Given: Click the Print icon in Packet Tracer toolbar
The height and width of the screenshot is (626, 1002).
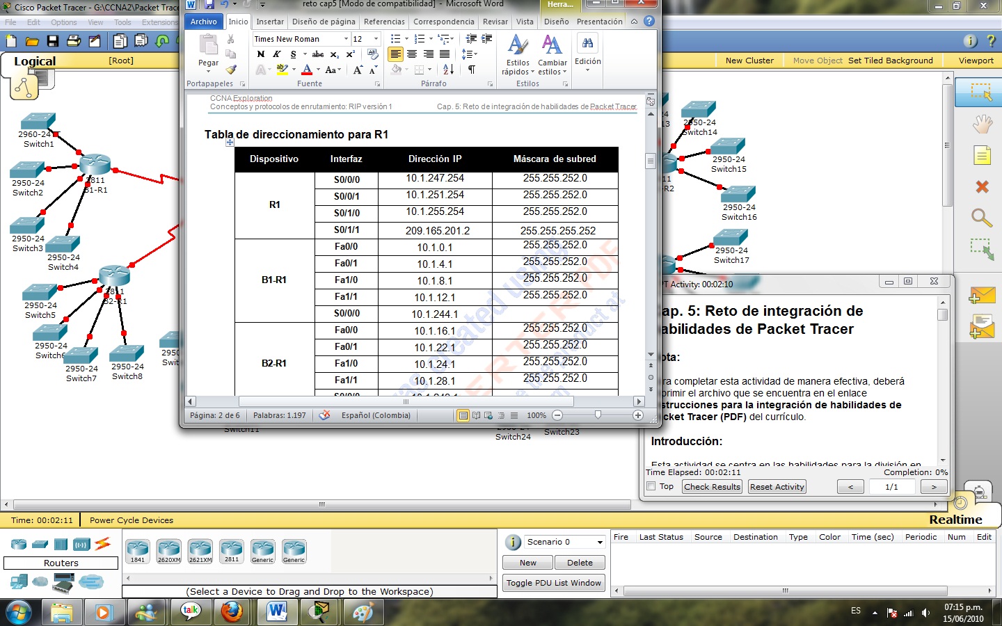Looking at the screenshot, I should click(74, 41).
